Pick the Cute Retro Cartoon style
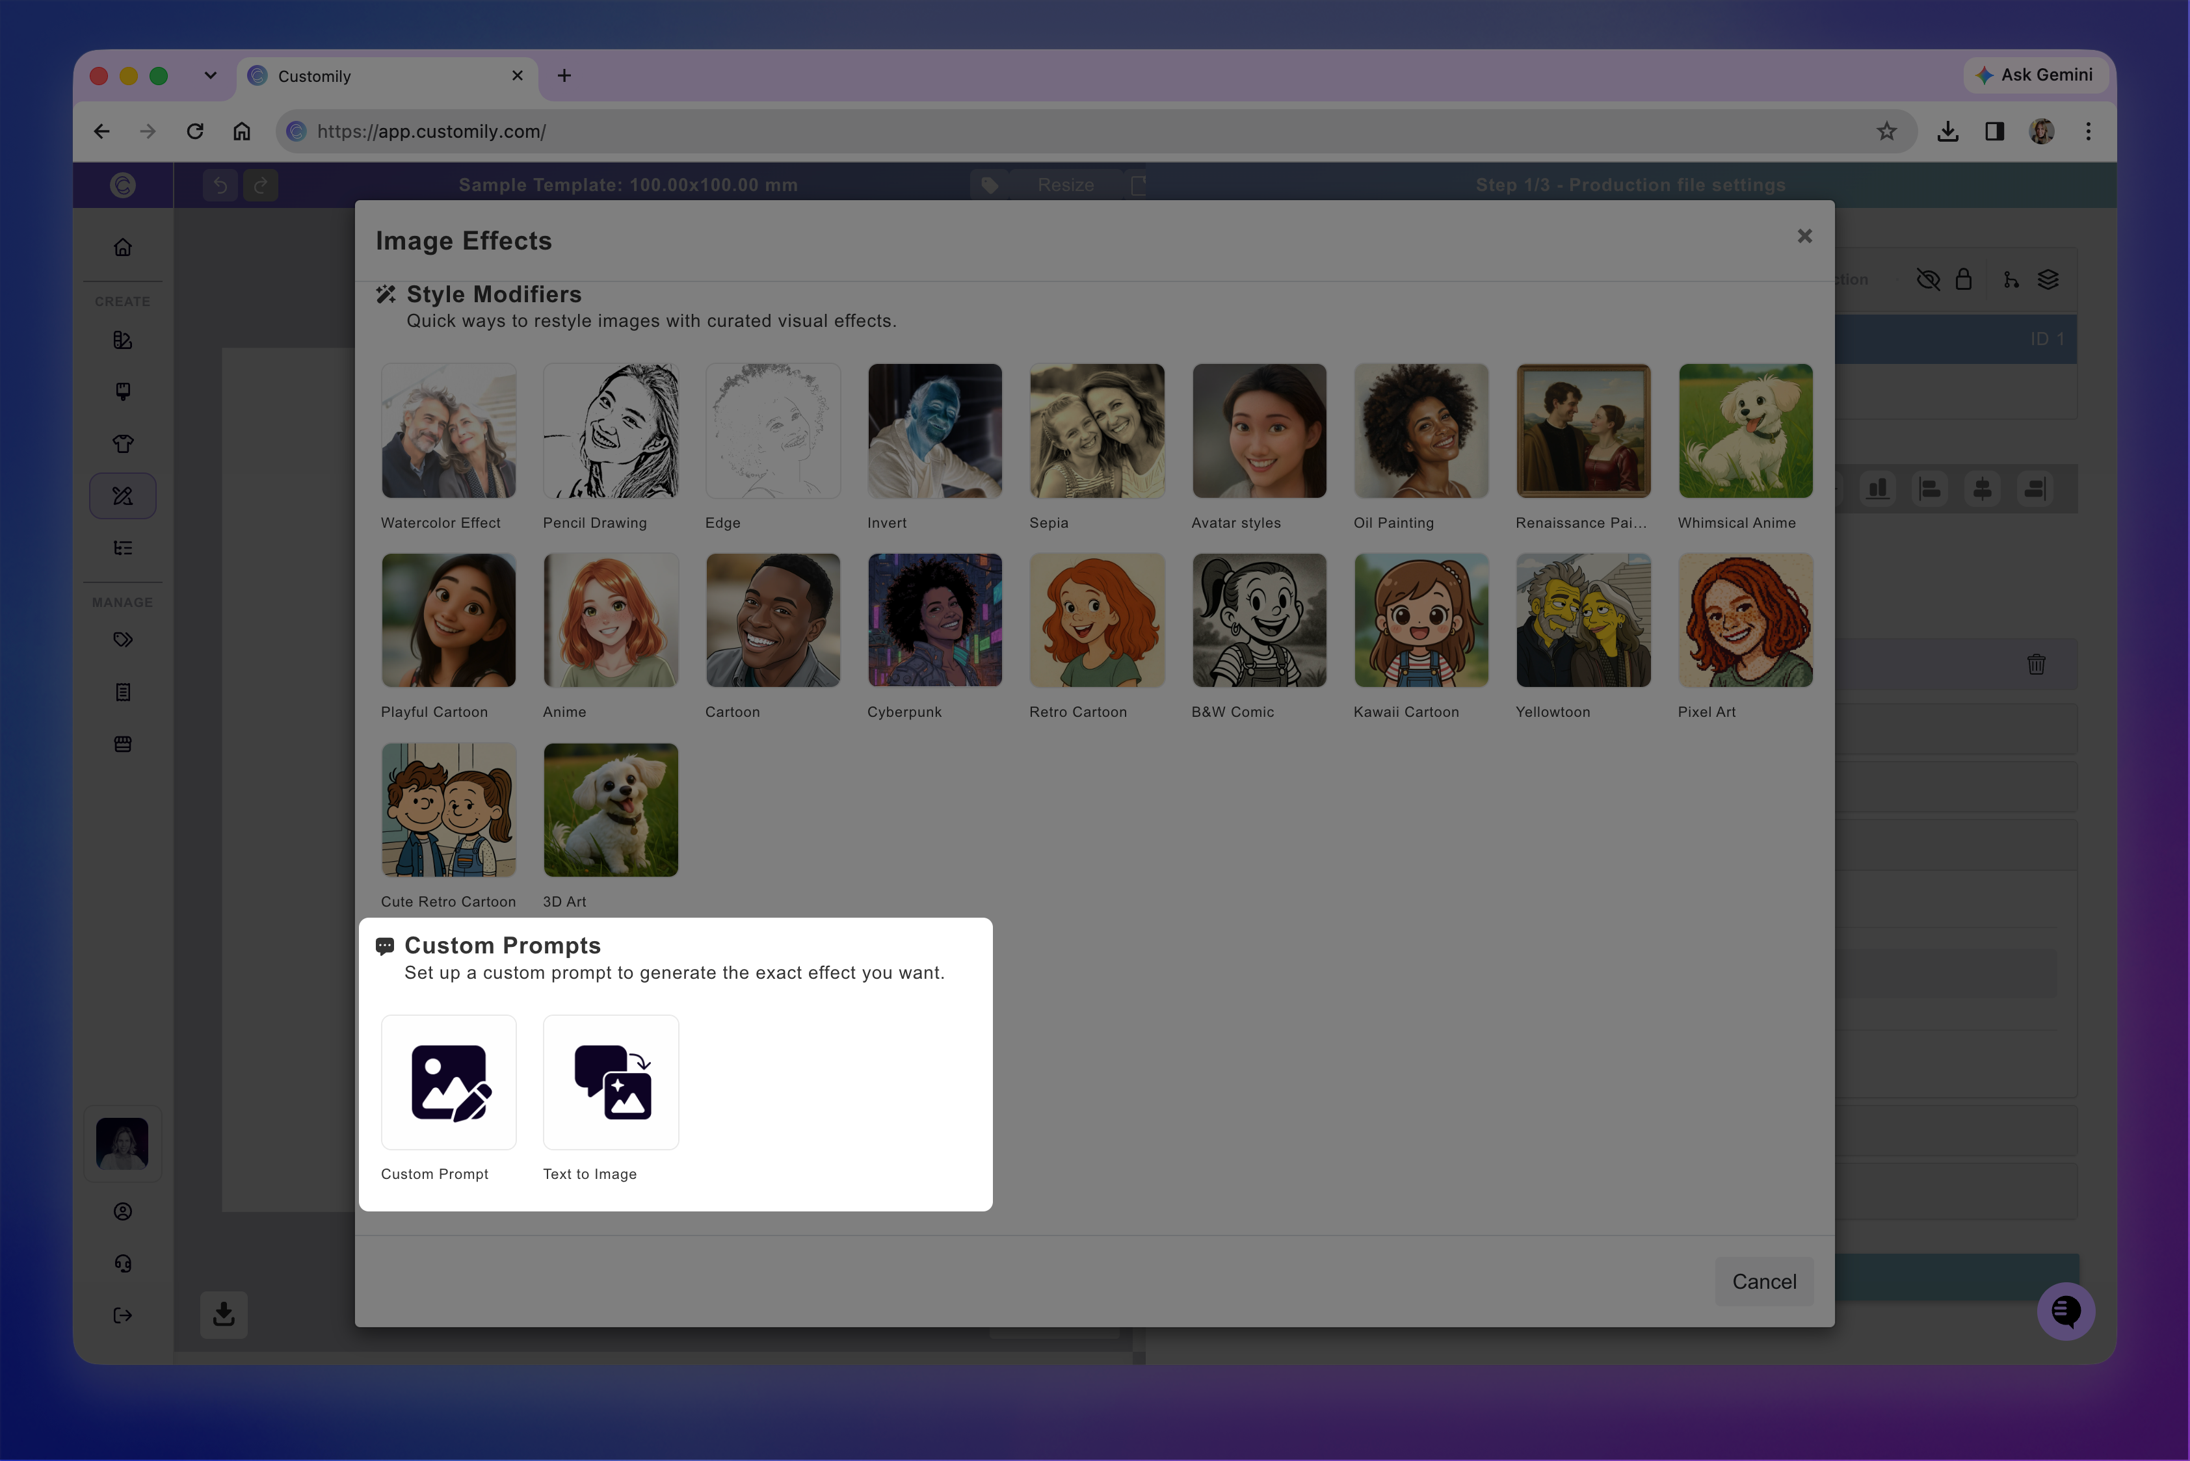2190x1461 pixels. (x=449, y=810)
